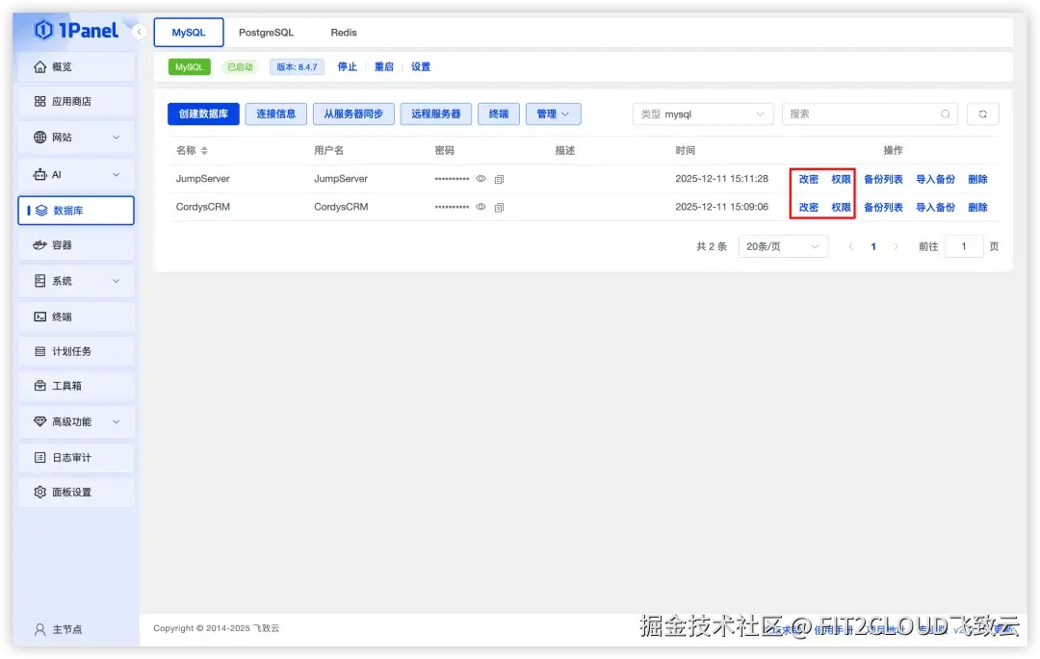Screen dimensions: 1040x659
Task: Click the 版本: 8.4.7 version tag
Action: click(x=297, y=67)
